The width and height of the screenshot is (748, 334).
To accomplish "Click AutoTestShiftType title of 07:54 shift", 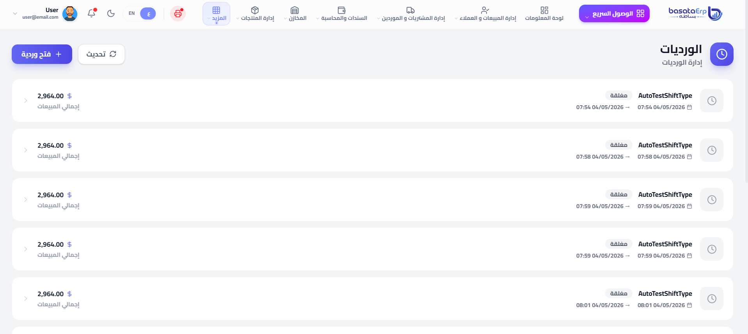I will click(x=665, y=95).
